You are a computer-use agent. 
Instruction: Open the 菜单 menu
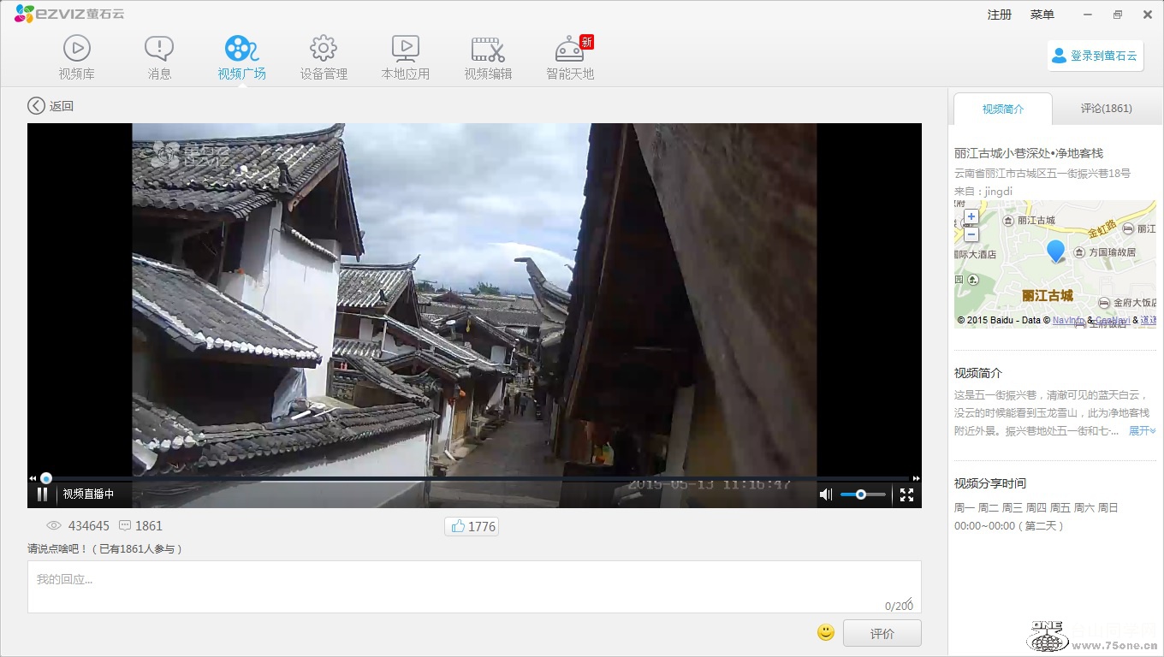point(1042,15)
